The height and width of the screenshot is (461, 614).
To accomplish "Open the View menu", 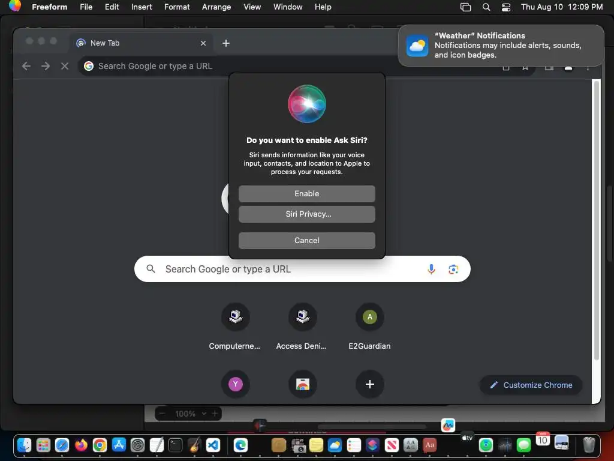I will coord(252,7).
